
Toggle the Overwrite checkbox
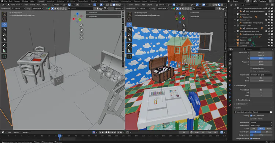click(251, 139)
